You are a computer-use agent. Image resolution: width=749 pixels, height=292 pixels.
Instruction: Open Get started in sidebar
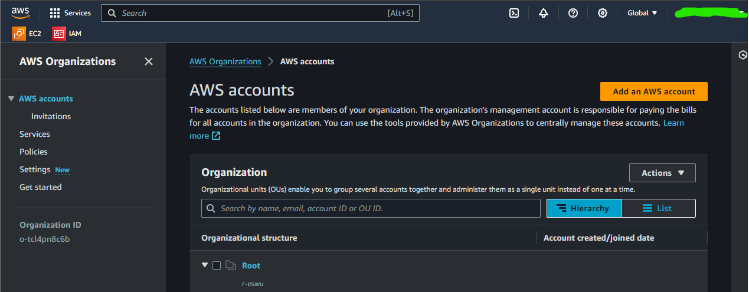[41, 187]
